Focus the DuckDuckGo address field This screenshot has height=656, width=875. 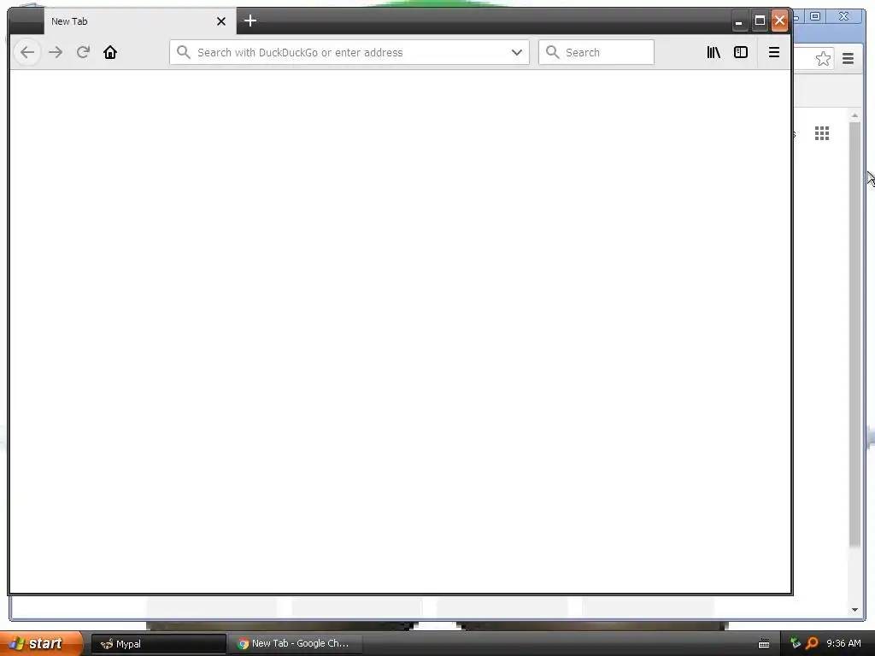[349, 52]
